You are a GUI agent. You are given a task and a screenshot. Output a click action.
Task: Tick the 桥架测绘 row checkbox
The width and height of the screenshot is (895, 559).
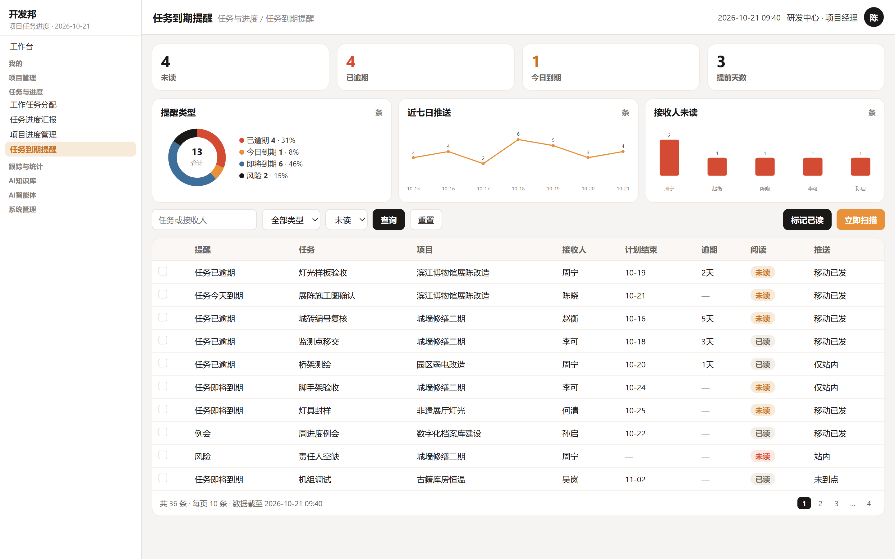[163, 363]
